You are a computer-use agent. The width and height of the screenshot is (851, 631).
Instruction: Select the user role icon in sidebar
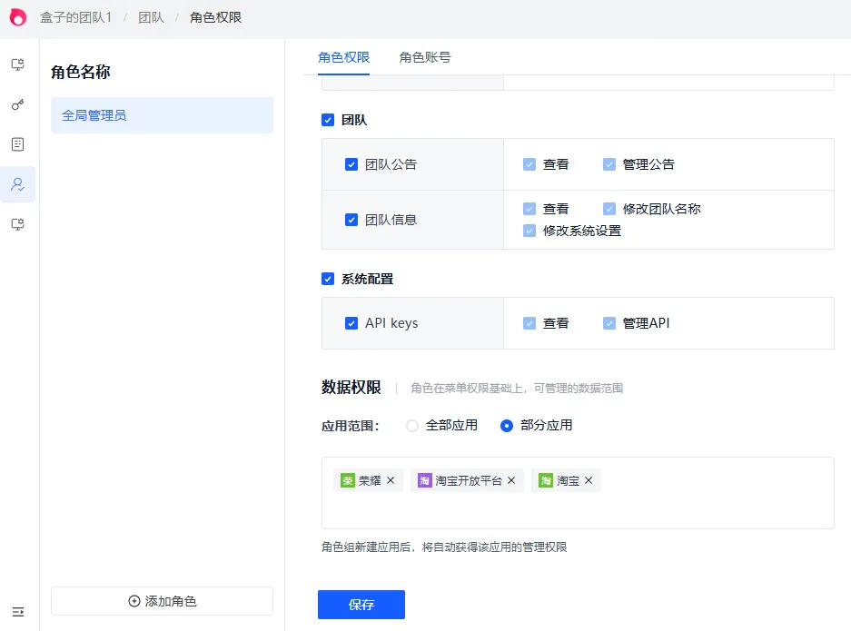coord(17,184)
